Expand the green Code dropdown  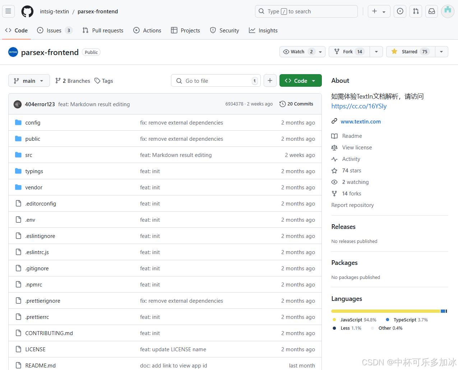pos(300,81)
